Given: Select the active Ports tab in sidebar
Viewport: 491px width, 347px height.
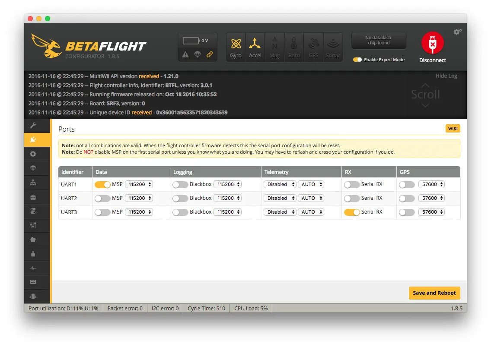Looking at the screenshot, I should pyautogui.click(x=33, y=140).
